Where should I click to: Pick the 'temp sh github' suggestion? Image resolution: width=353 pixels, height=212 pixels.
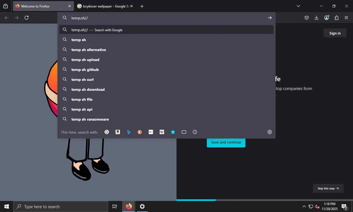(x=166, y=70)
